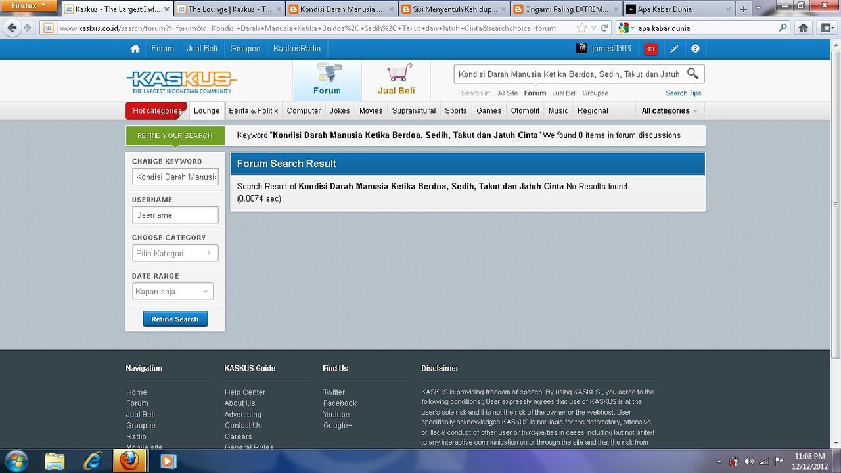Viewport: 841px width, 473px height.
Task: Open the Firefox application menu button
Action: 29,6
